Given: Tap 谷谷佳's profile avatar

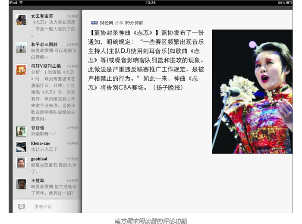Looking at the screenshot, I should coord(21,131).
